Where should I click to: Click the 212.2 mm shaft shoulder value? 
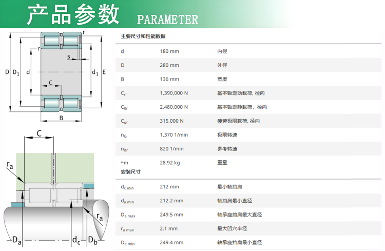[171, 201]
